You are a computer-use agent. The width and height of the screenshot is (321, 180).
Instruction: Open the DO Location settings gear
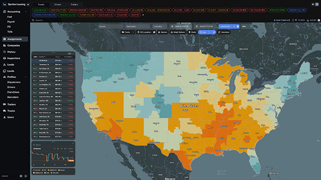(154, 32)
